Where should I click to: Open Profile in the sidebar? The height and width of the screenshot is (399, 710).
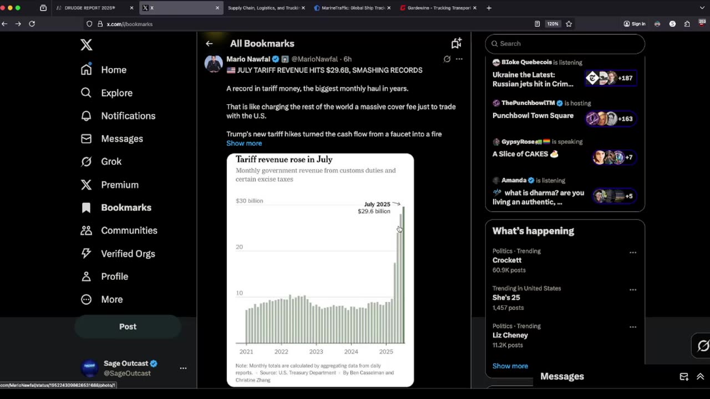pos(105,276)
